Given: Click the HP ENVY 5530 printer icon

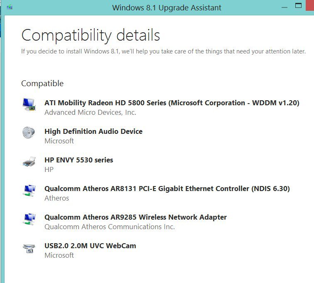Looking at the screenshot, I should [x=29, y=162].
